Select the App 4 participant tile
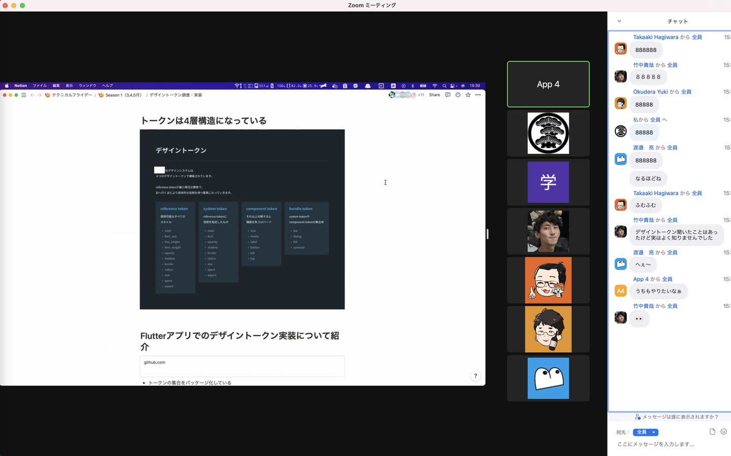 (x=548, y=84)
